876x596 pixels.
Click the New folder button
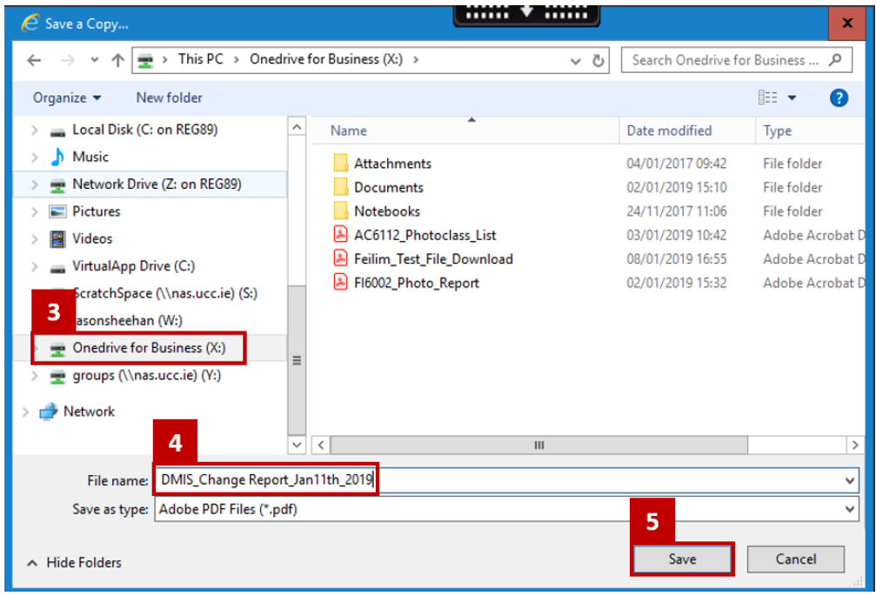point(169,97)
